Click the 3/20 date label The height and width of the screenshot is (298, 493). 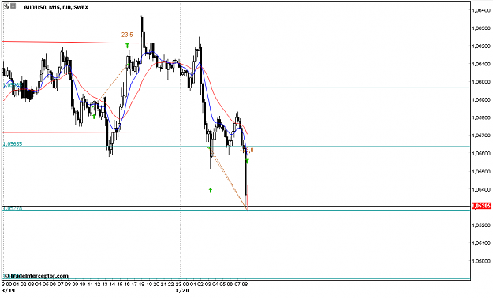(x=182, y=290)
